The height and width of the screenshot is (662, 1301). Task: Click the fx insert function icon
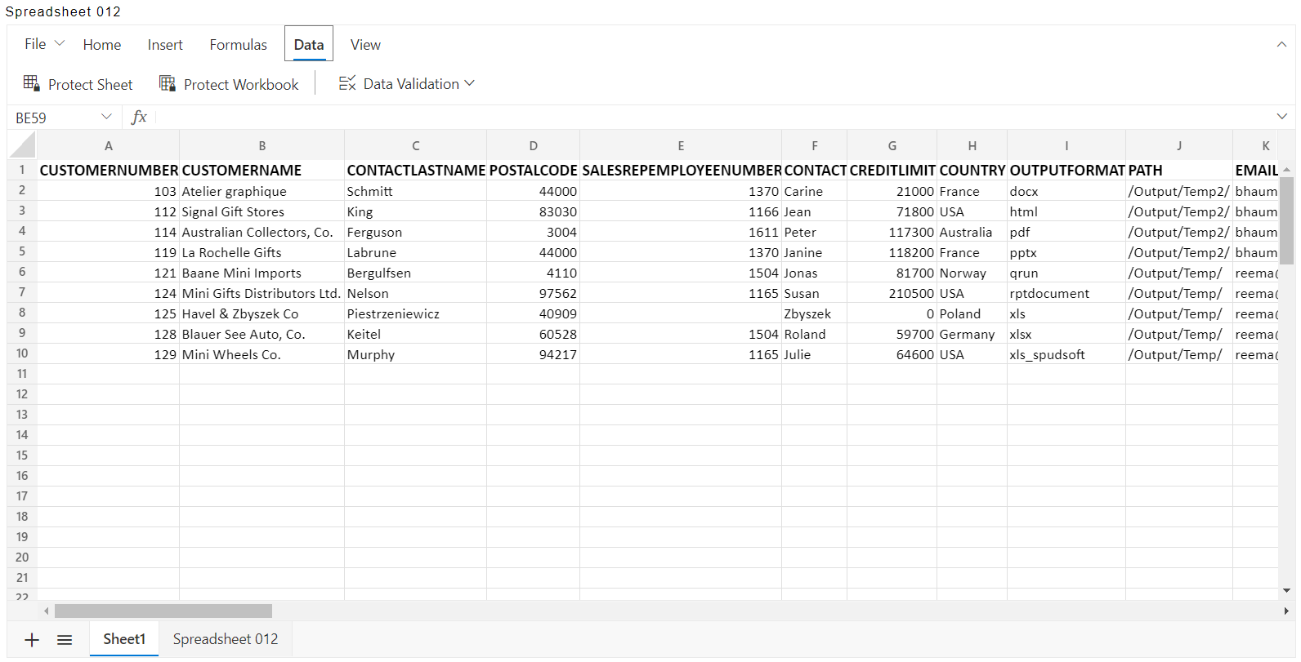tap(139, 118)
